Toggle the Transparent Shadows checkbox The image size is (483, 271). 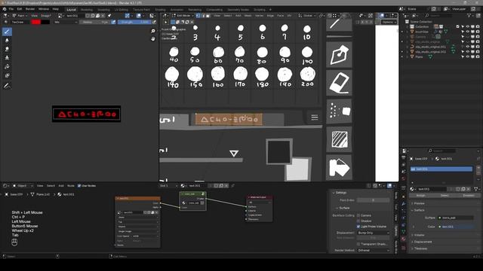coord(358,244)
